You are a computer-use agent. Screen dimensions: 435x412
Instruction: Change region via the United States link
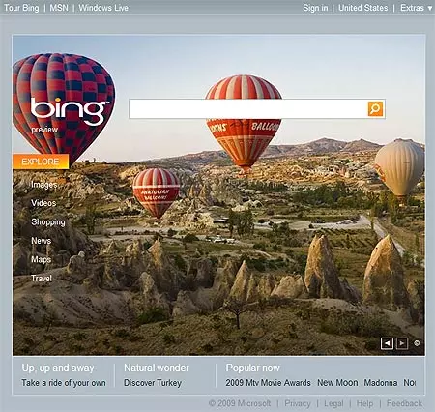[363, 8]
